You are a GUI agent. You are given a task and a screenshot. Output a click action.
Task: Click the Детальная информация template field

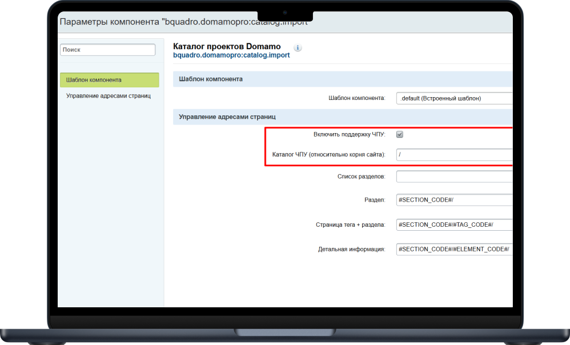pos(454,250)
